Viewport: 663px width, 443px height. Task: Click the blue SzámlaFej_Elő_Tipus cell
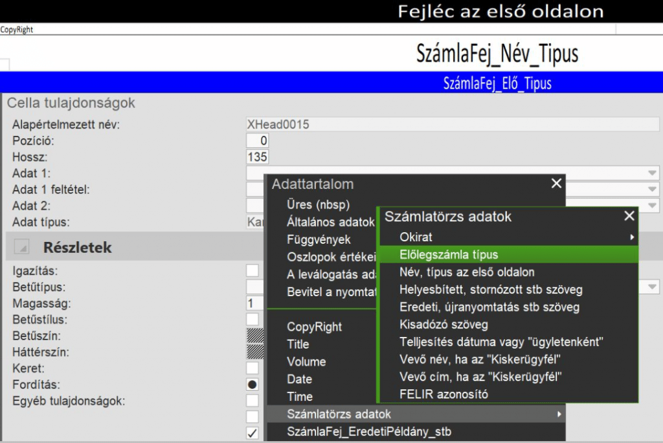497,83
